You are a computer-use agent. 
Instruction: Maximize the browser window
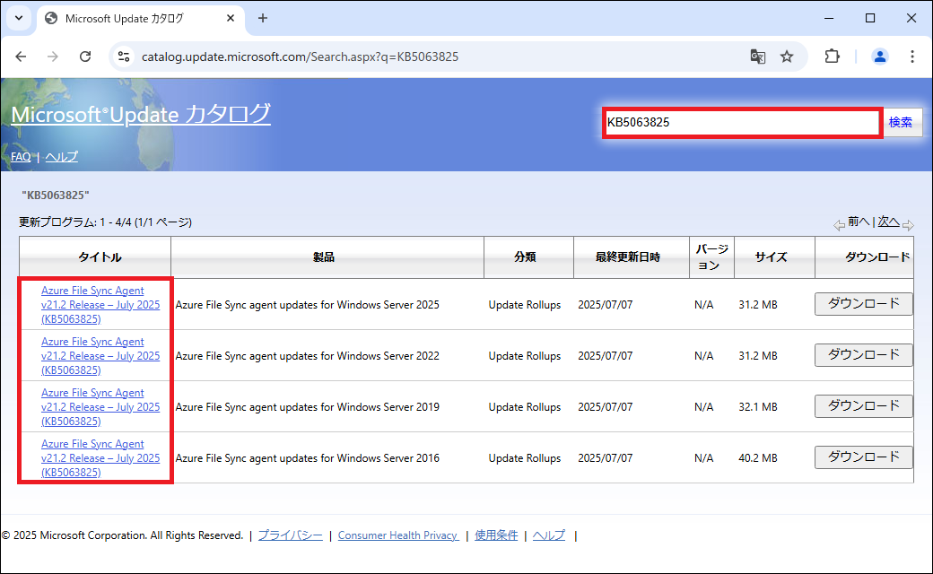tap(870, 18)
